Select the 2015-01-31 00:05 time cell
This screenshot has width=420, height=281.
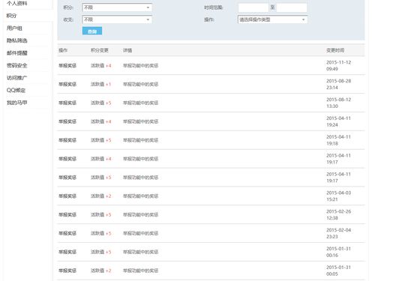pos(338,271)
